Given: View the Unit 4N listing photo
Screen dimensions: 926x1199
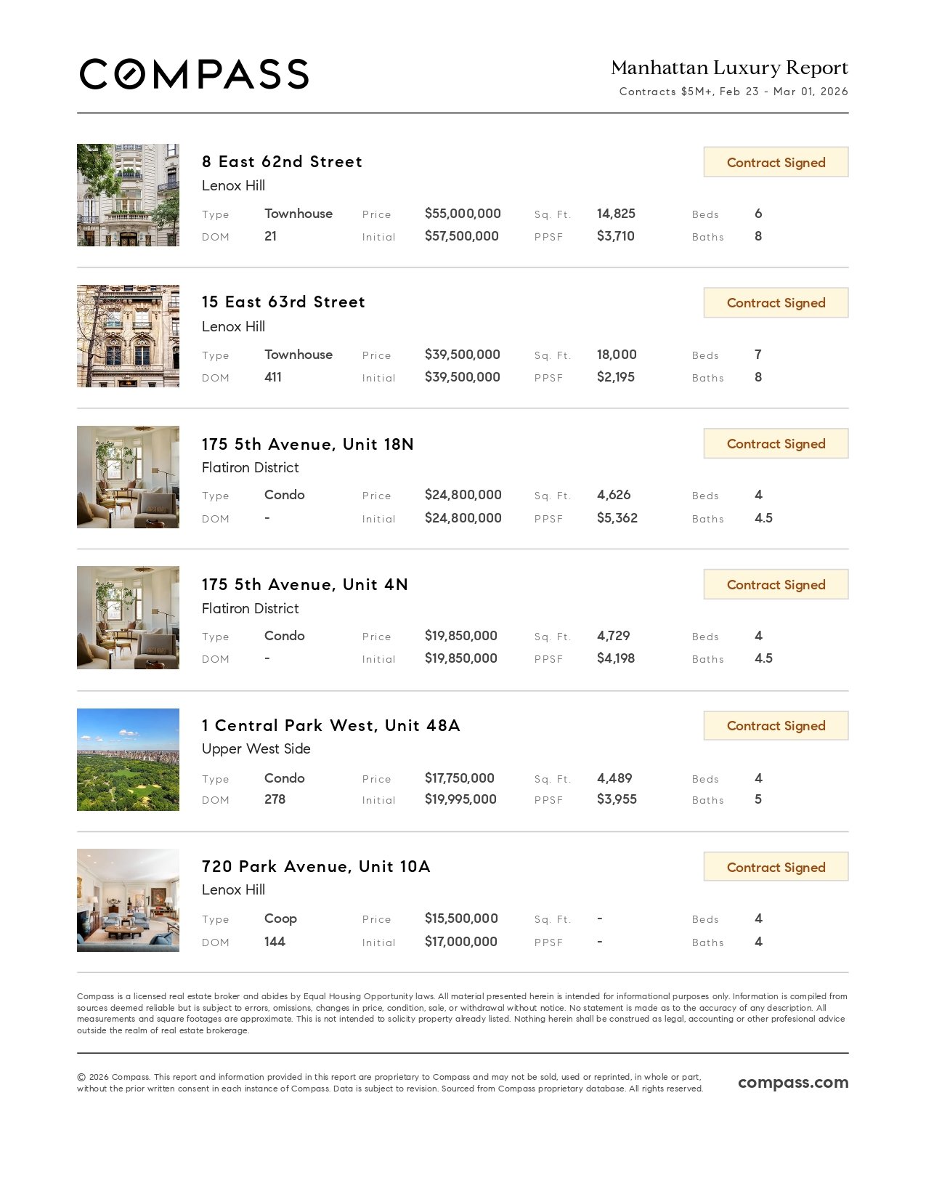Looking at the screenshot, I should (128, 618).
